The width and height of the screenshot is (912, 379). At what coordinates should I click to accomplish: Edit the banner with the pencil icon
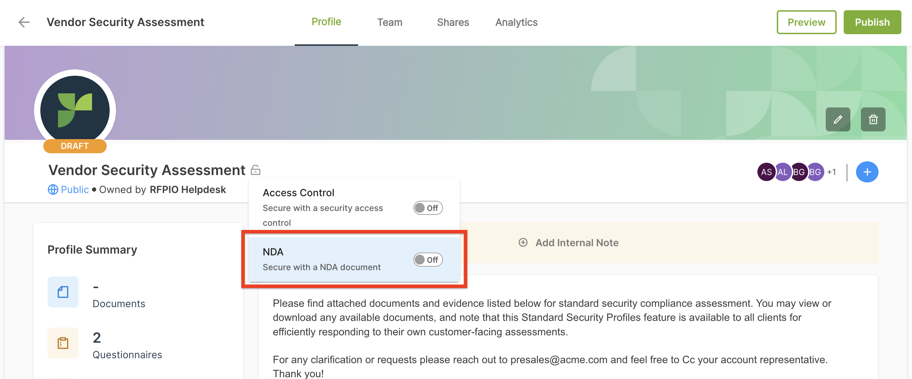tap(838, 119)
